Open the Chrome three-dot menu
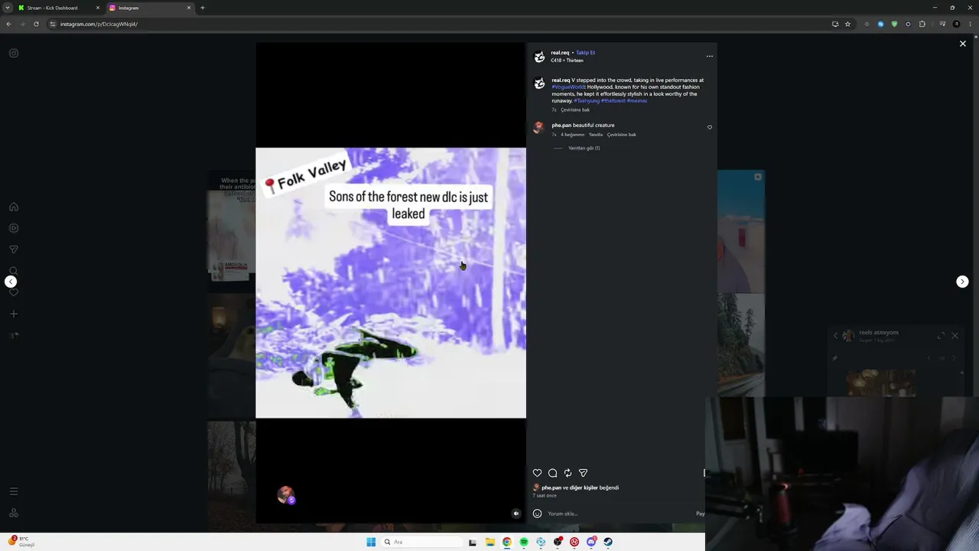The image size is (979, 551). [970, 24]
